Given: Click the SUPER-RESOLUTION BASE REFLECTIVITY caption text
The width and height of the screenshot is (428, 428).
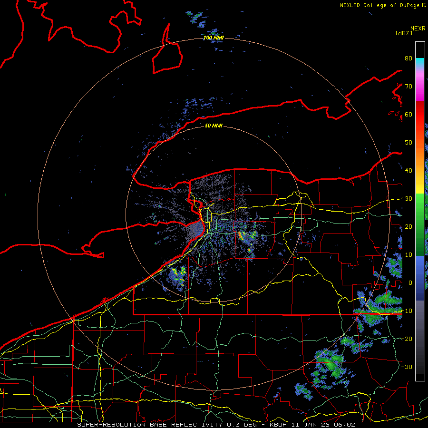Looking at the screenshot, I should [x=150, y=425].
